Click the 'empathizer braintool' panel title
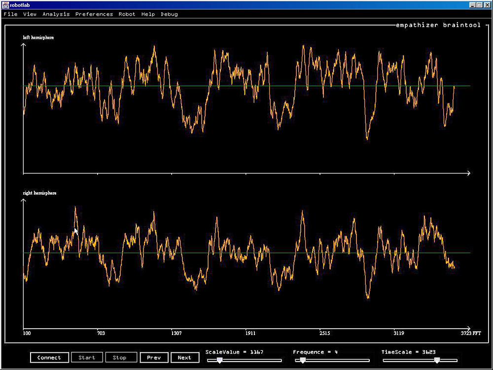The height and width of the screenshot is (370, 493). tap(438, 25)
